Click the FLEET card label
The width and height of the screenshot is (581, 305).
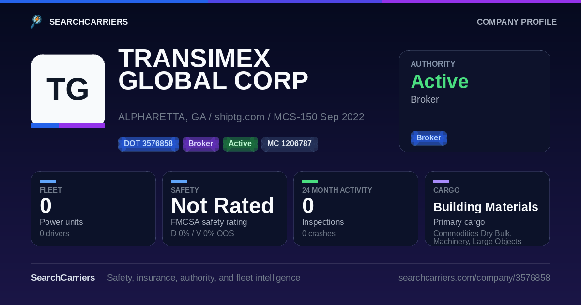click(51, 190)
